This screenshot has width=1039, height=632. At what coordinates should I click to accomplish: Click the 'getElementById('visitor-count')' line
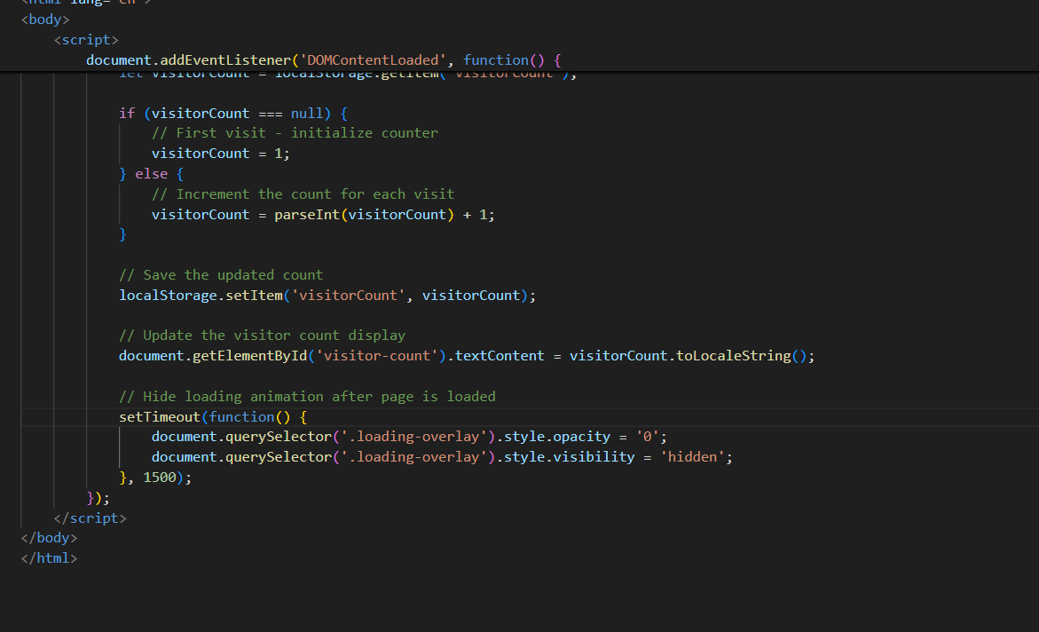pyautogui.click(x=467, y=356)
